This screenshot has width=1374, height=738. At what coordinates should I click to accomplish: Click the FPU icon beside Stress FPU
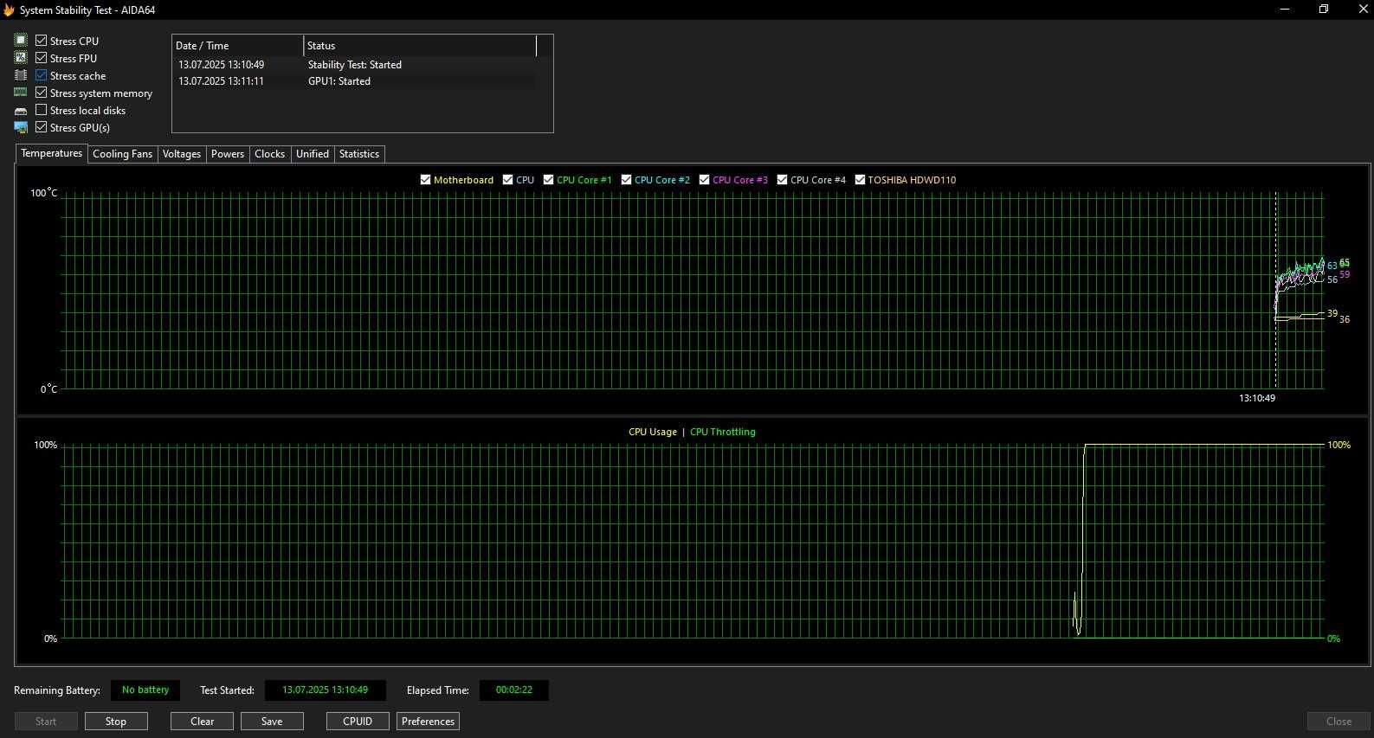pos(21,58)
